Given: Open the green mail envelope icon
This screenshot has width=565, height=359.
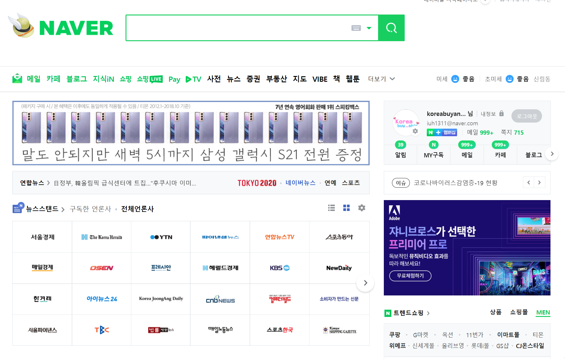Looking at the screenshot, I should point(17,79).
